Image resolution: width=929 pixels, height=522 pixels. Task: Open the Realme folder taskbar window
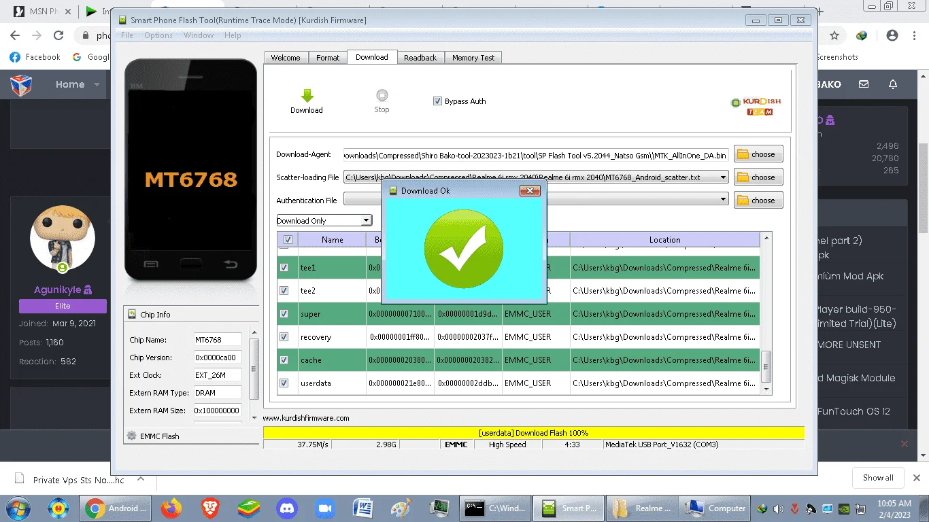point(641,508)
